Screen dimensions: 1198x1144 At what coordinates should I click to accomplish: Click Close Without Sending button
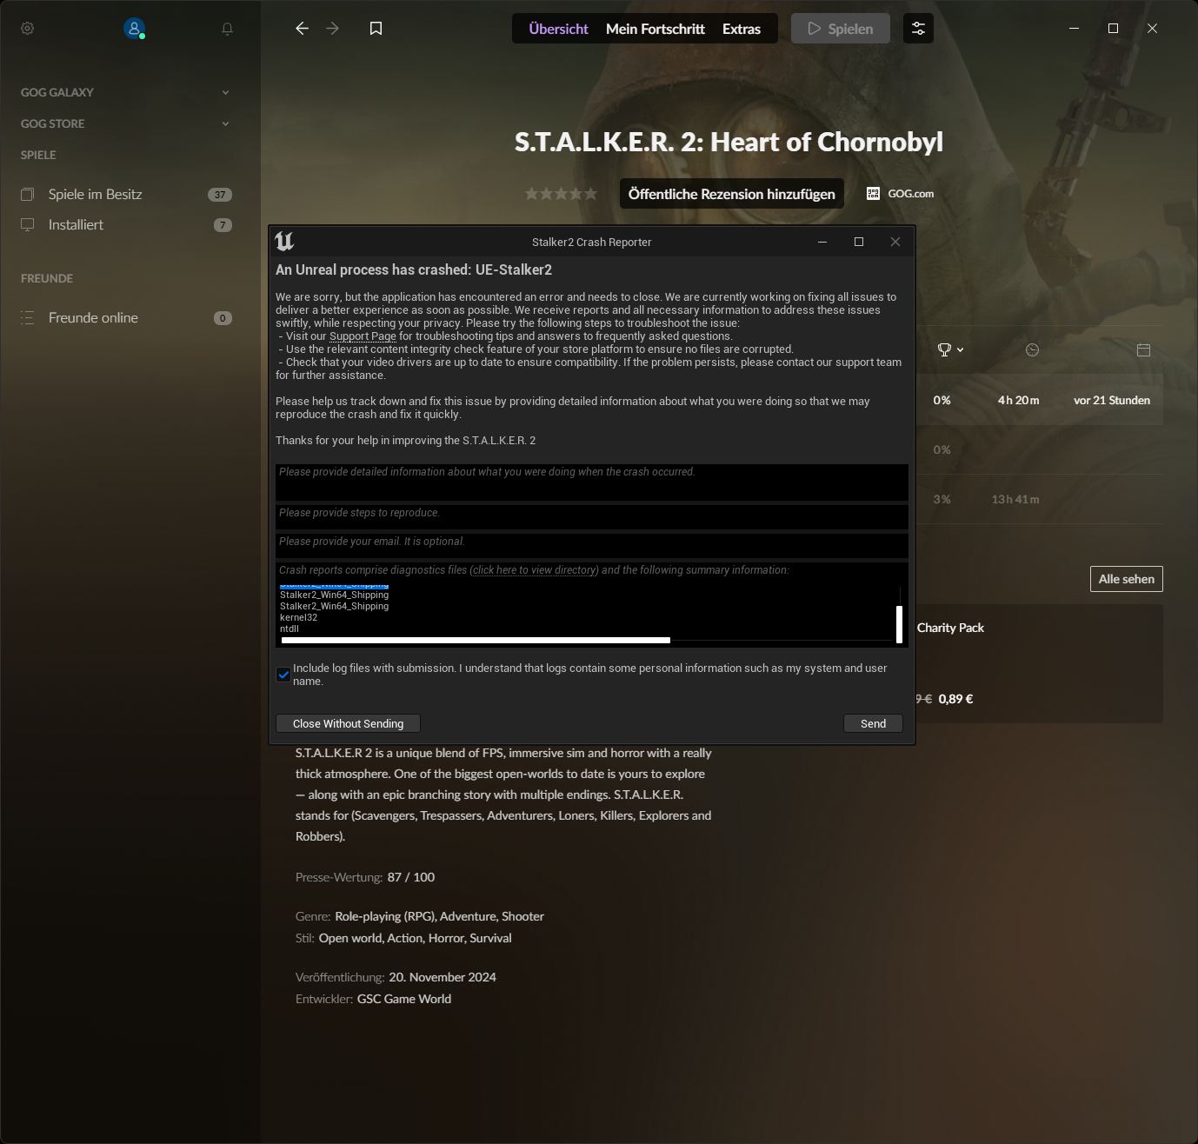tap(348, 723)
